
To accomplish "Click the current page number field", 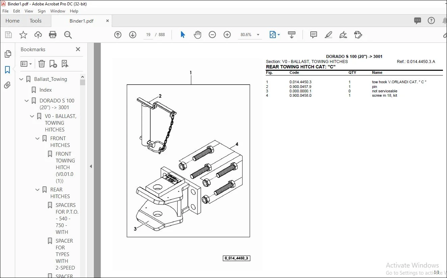I will pos(148,35).
